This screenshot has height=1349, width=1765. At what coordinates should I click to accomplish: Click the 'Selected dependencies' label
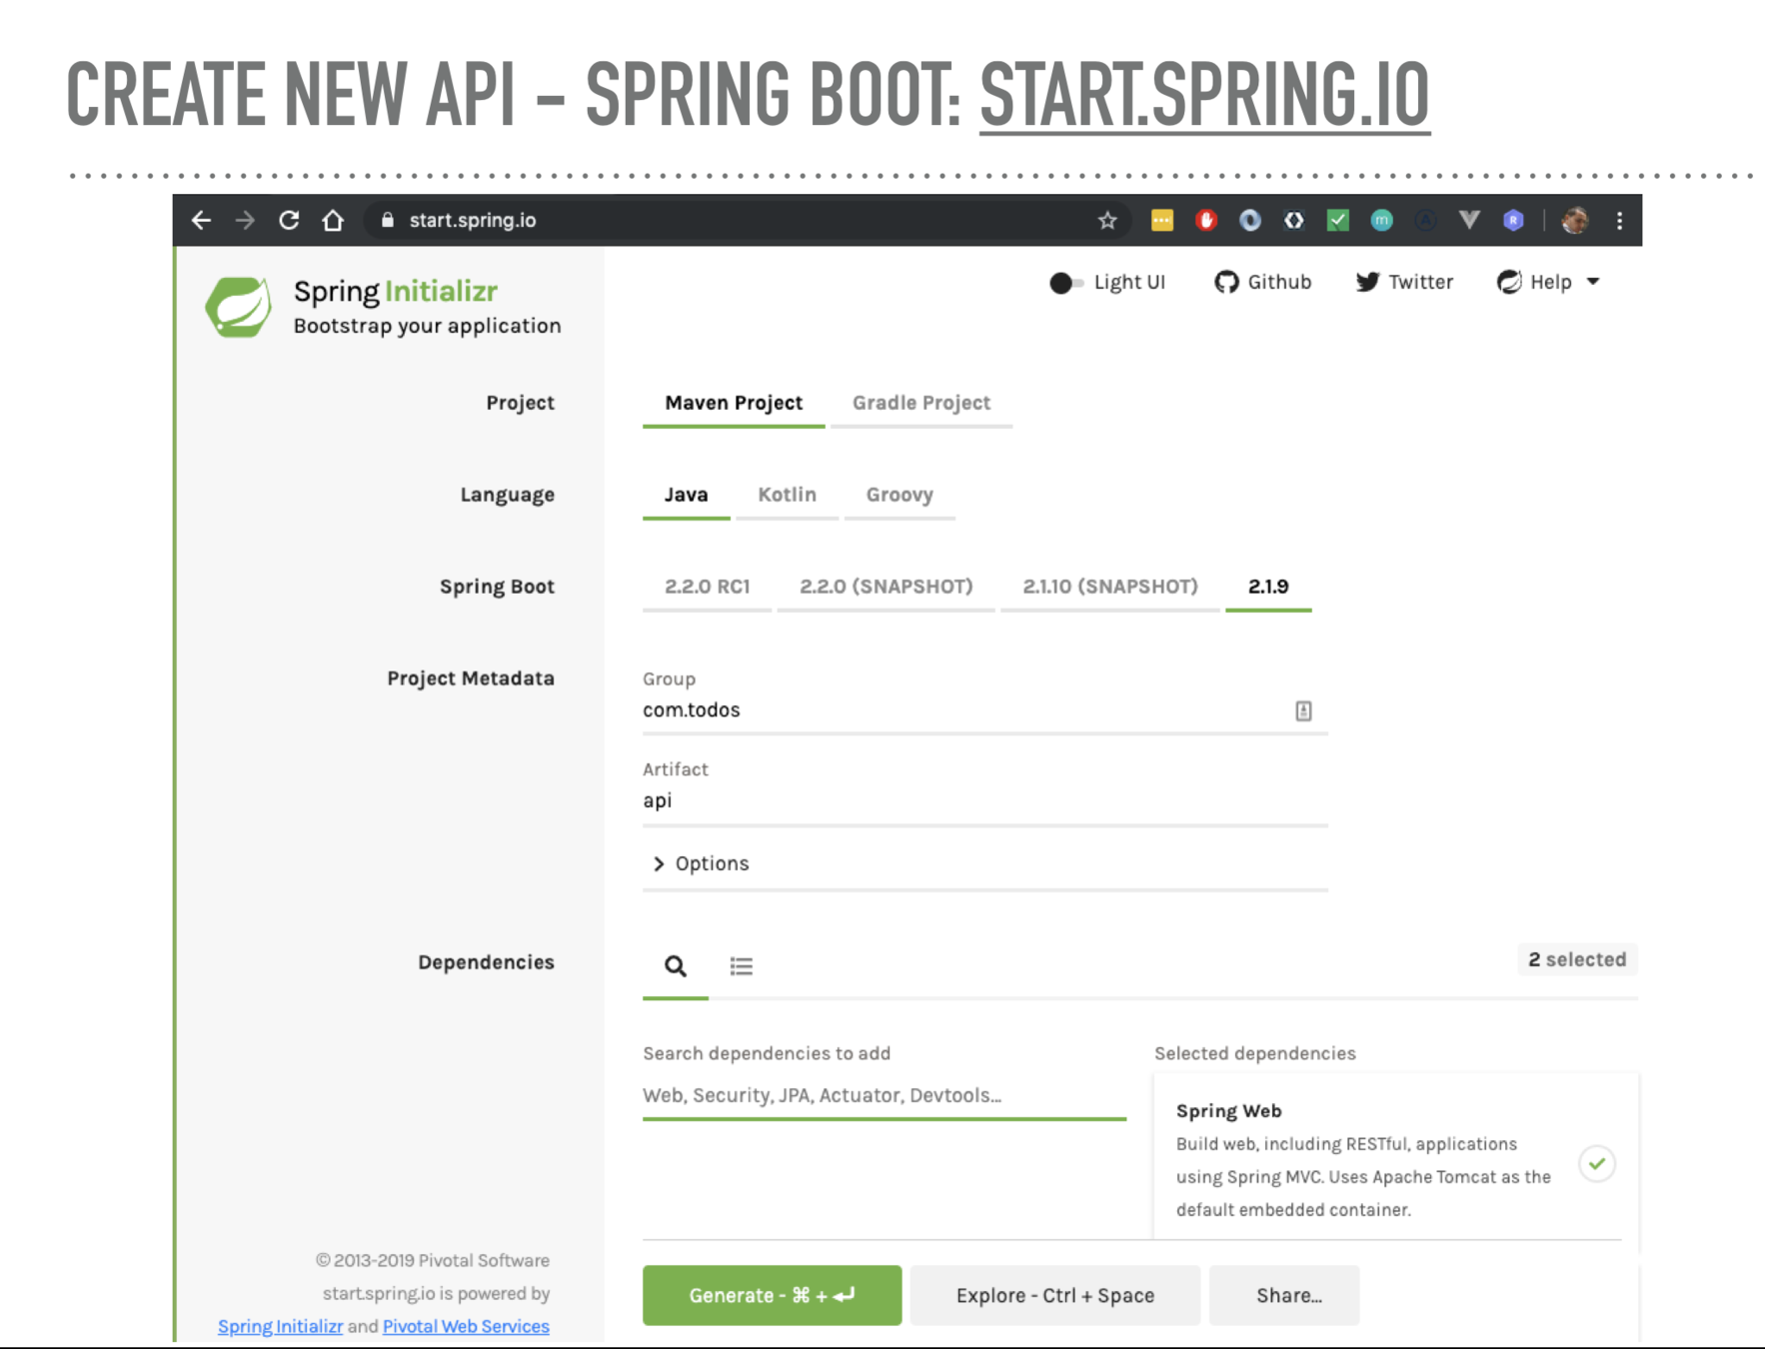pos(1254,1053)
